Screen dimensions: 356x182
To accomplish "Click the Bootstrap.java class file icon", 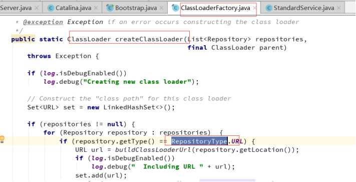I will [x=110, y=8].
